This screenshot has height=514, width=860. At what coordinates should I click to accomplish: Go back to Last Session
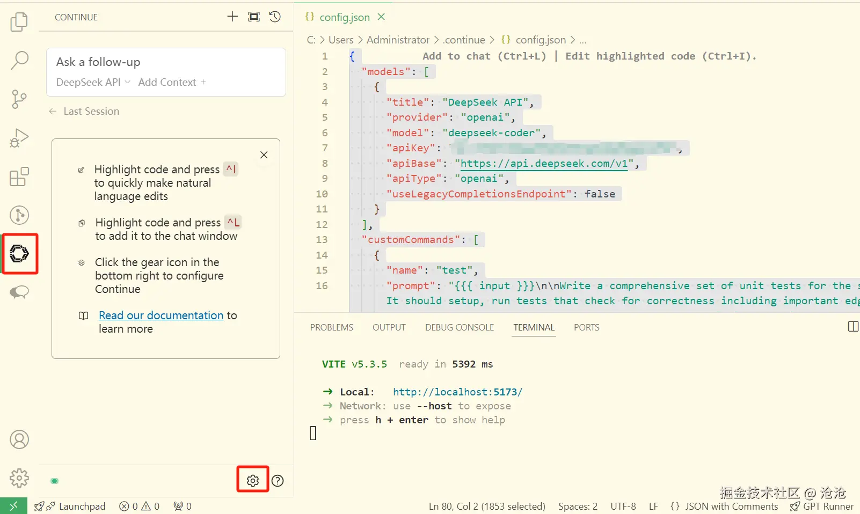84,111
